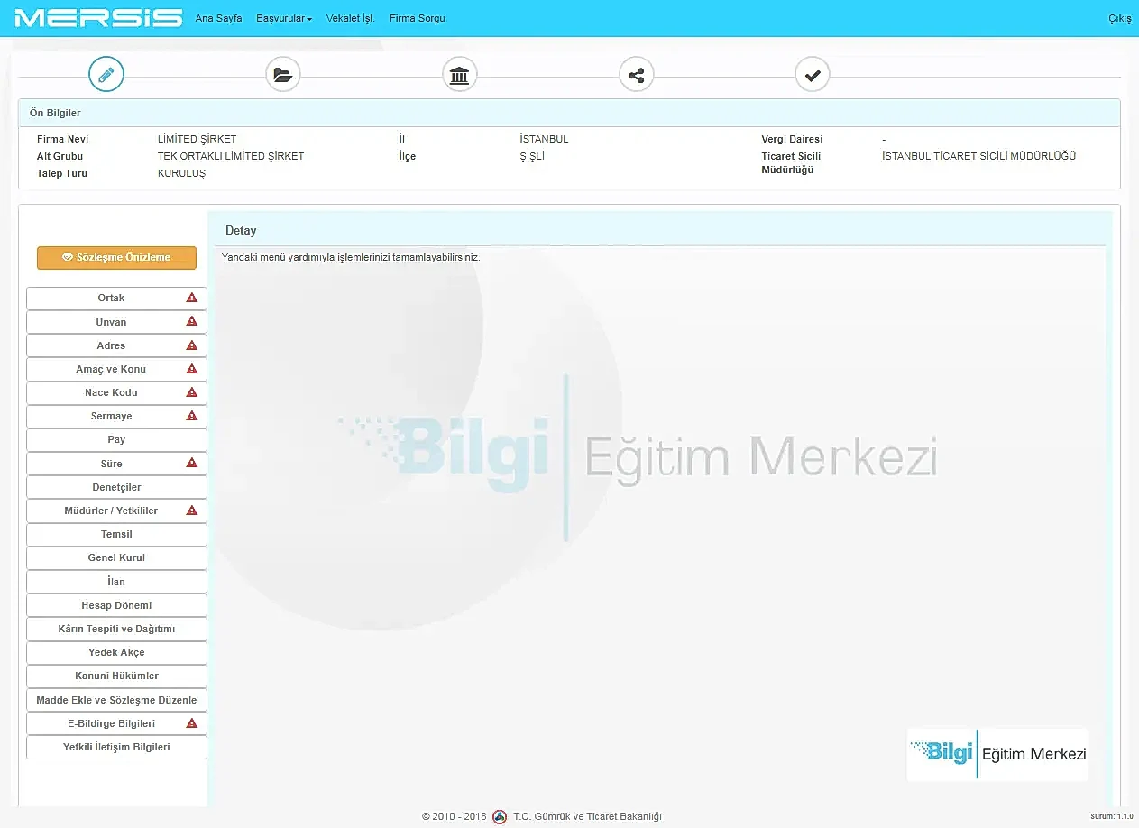The image size is (1139, 828).
Task: Open the Başvurular dropdown menu
Action: 283,18
